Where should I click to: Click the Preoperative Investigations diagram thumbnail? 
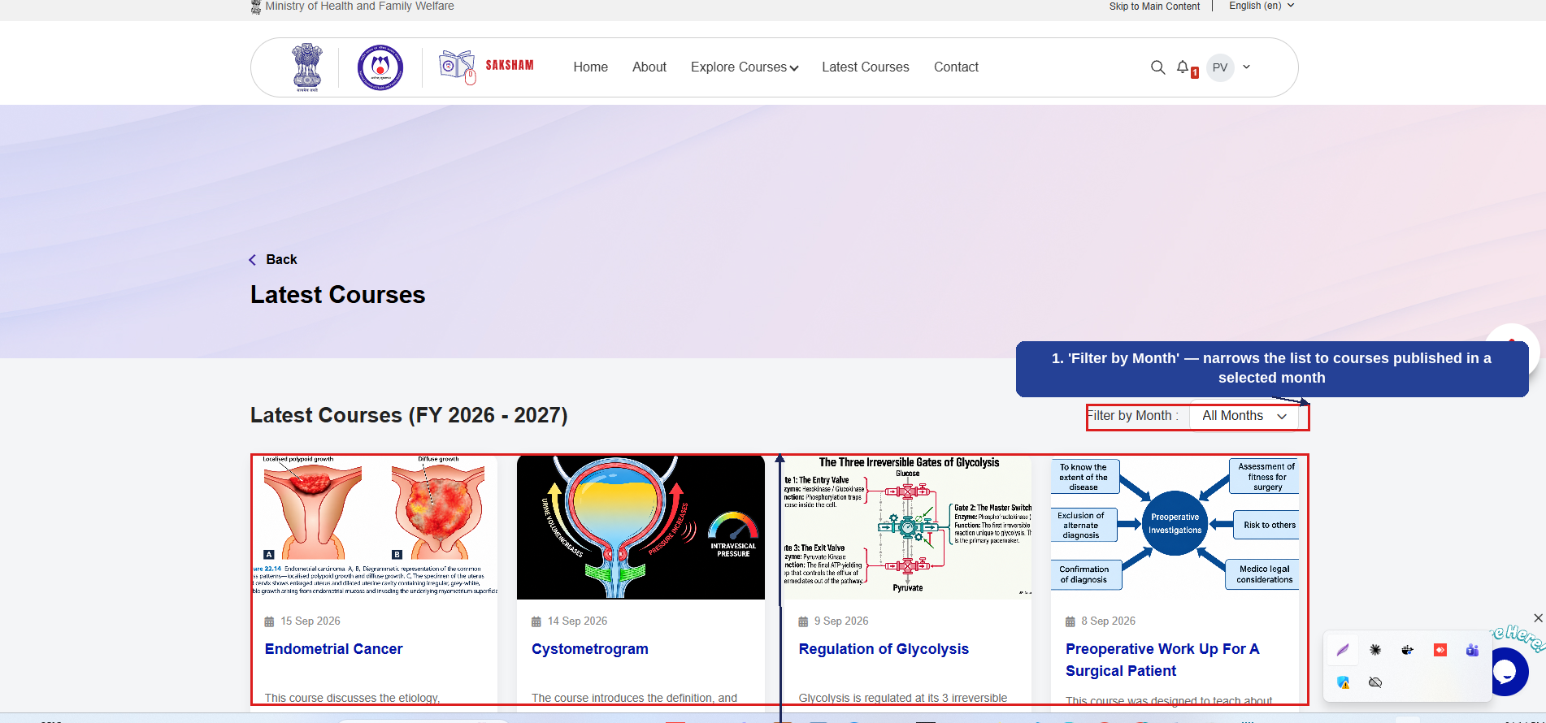[x=1175, y=527]
